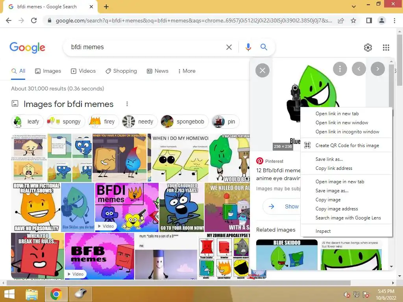
Task: Start voice search with the microphone
Action: [x=248, y=47]
